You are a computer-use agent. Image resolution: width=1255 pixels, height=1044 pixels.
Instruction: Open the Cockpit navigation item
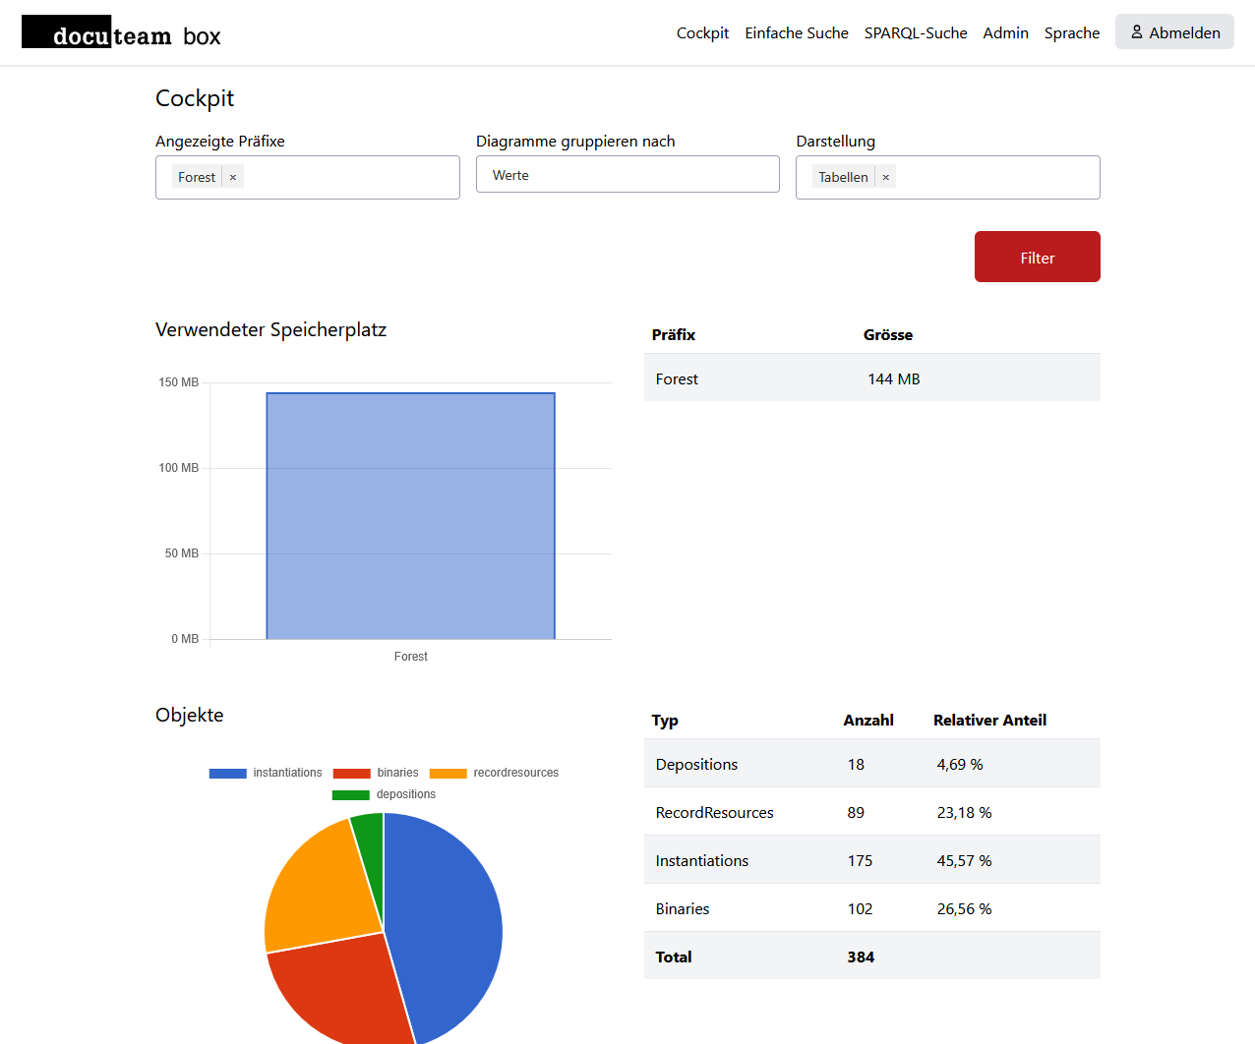click(702, 33)
